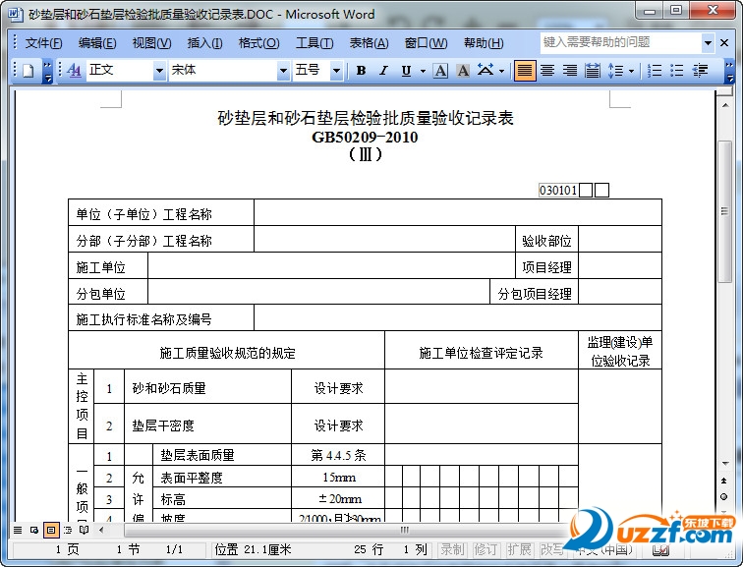Open the Styles and Formatting pane
Screen dimensions: 743x567
pos(74,71)
